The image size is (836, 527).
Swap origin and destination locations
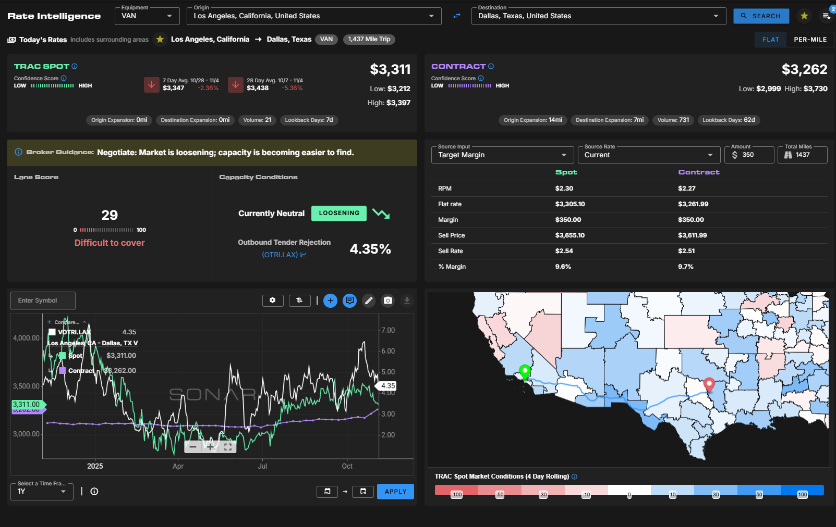pos(457,16)
